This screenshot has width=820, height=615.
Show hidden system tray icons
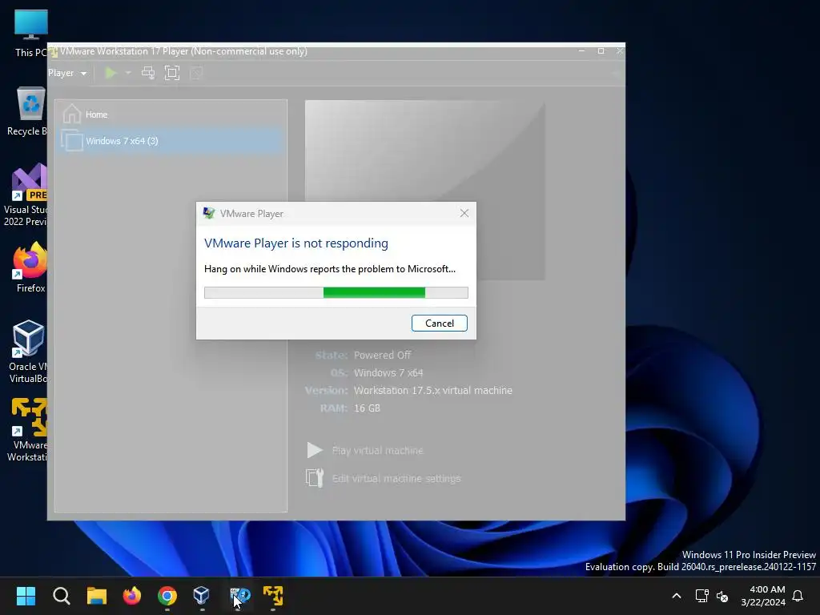click(676, 596)
